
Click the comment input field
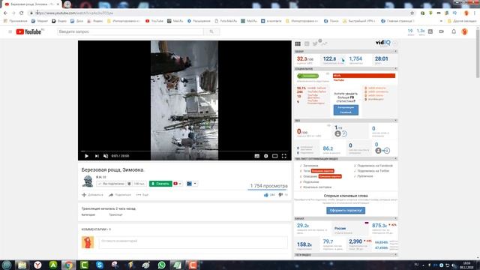[x=193, y=241]
